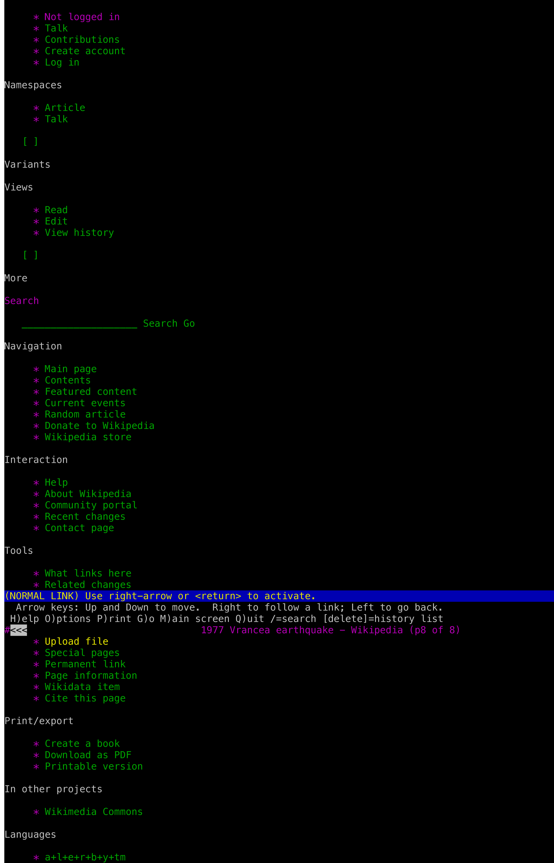Open the Community portal link

tap(91, 505)
